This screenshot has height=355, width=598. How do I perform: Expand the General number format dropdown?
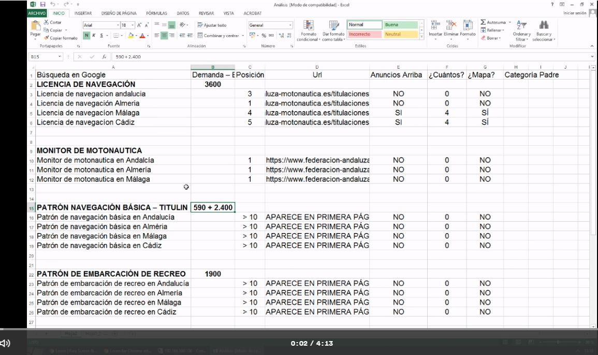pyautogui.click(x=290, y=25)
